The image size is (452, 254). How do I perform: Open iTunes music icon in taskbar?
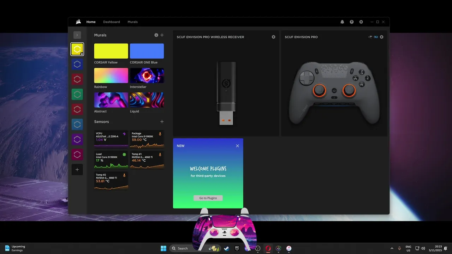coord(289,248)
